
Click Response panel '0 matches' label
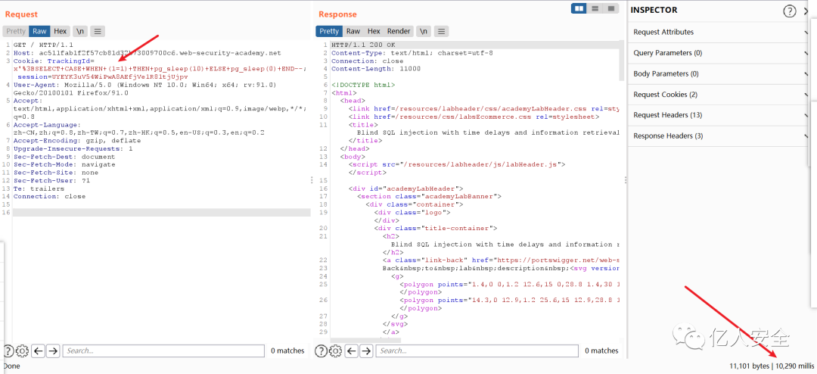click(x=601, y=351)
